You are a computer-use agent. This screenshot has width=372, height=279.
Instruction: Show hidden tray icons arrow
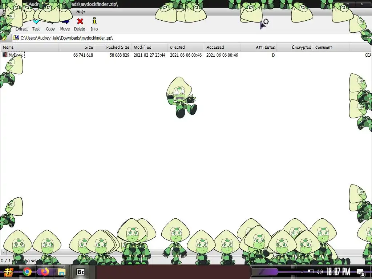click(302, 272)
